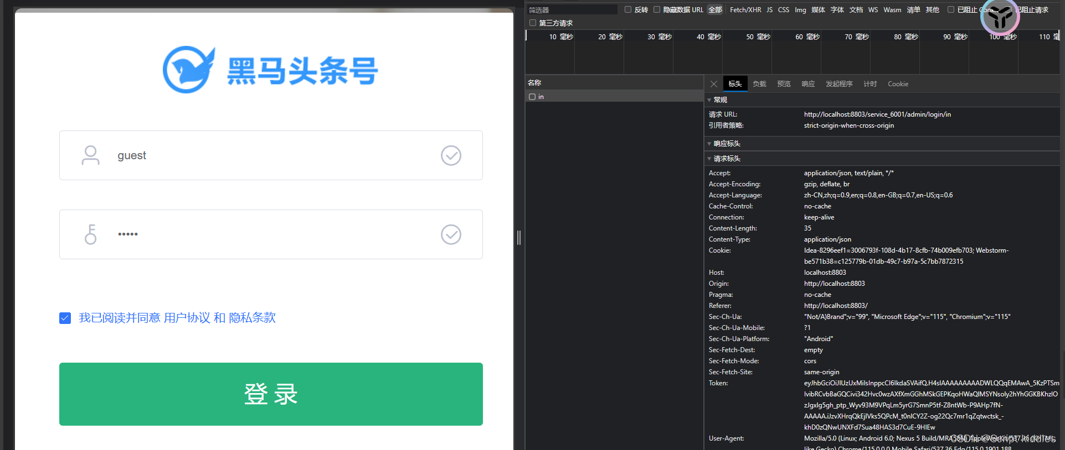The height and width of the screenshot is (450, 1065).
Task: Open the 计时 timing tab
Action: [x=870, y=84]
